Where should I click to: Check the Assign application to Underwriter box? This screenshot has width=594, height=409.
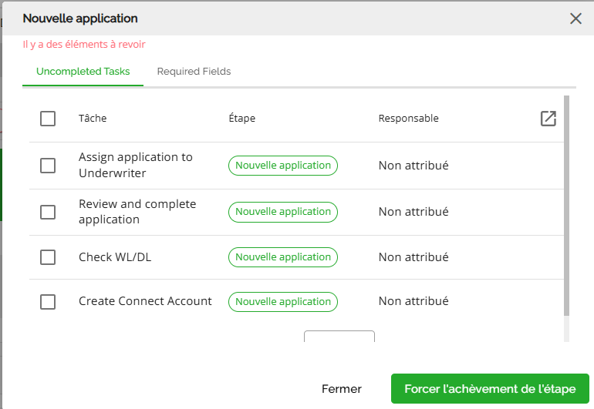coord(48,166)
